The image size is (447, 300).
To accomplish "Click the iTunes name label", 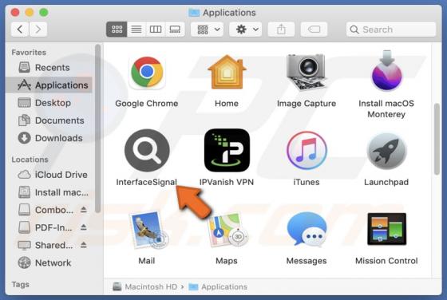I will [307, 182].
